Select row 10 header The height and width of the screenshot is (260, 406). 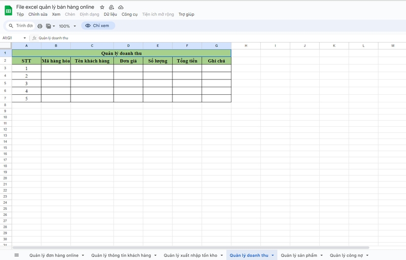click(x=6, y=117)
